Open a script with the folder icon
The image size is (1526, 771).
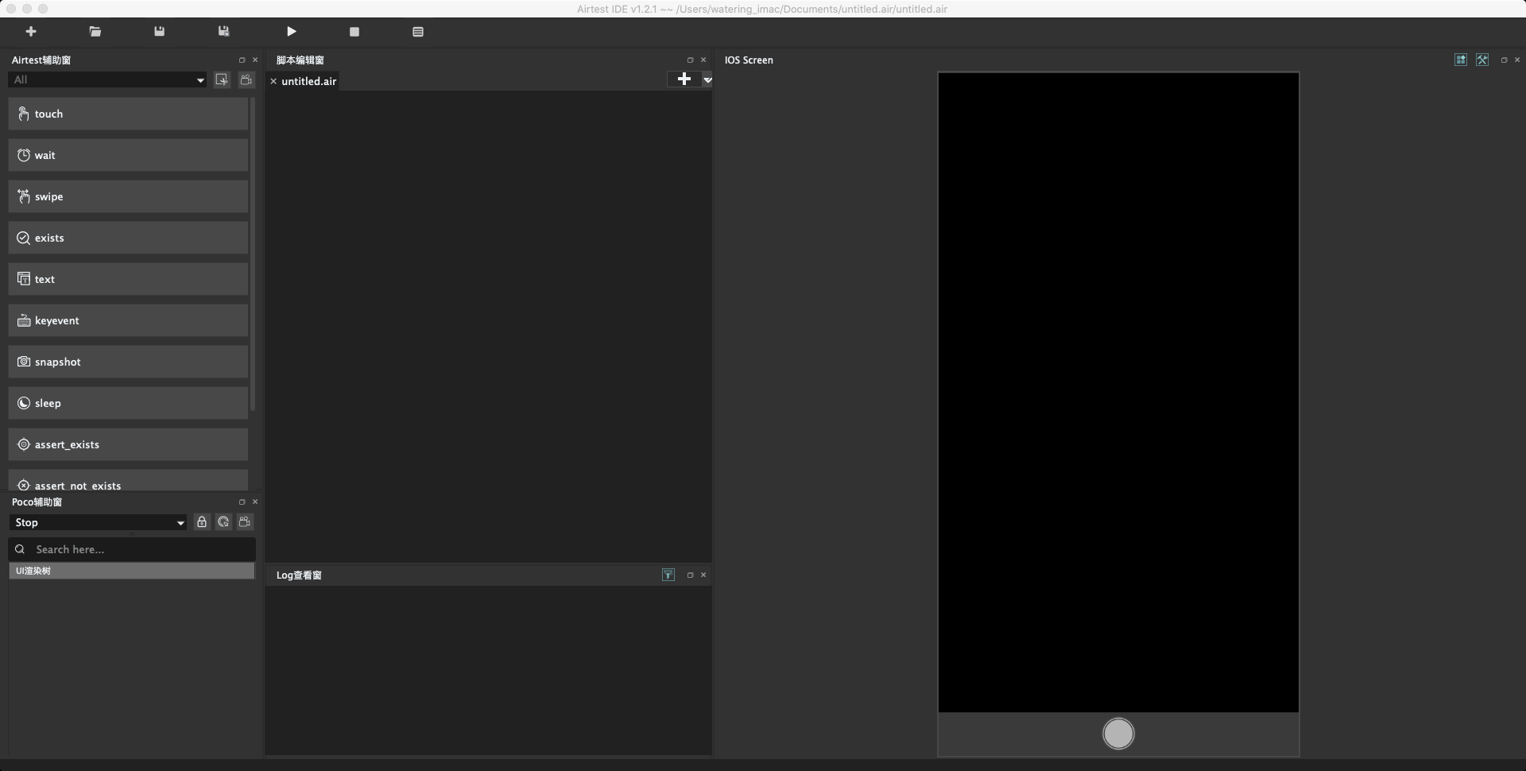(x=95, y=32)
